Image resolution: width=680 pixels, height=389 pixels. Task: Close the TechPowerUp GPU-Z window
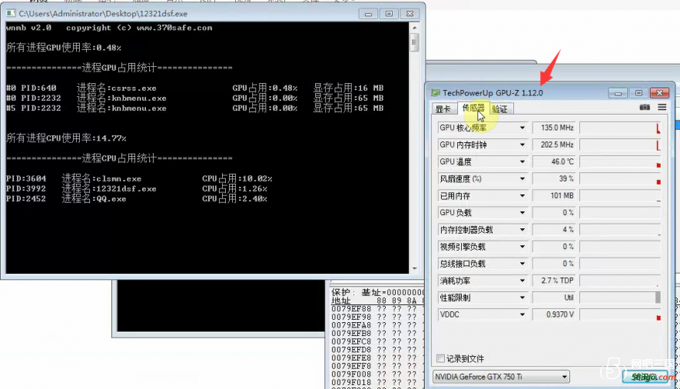click(659, 93)
